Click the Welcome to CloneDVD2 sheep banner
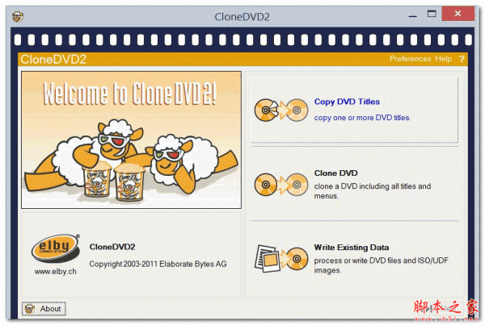Screen dimensions: 485x325 (131, 140)
